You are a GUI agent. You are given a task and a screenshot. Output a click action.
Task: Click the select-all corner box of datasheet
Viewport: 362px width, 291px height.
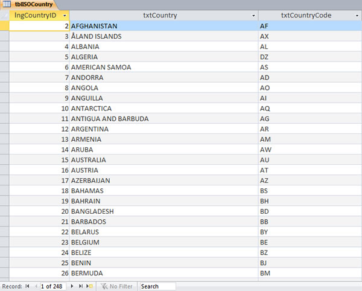pos(5,16)
